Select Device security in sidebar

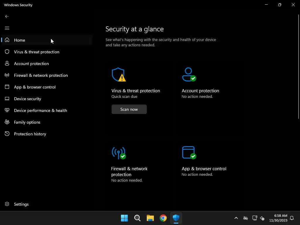pos(47,99)
